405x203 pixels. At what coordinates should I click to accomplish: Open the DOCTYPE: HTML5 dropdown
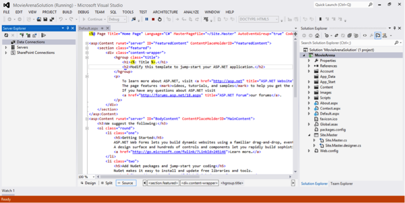pyautogui.click(x=276, y=19)
